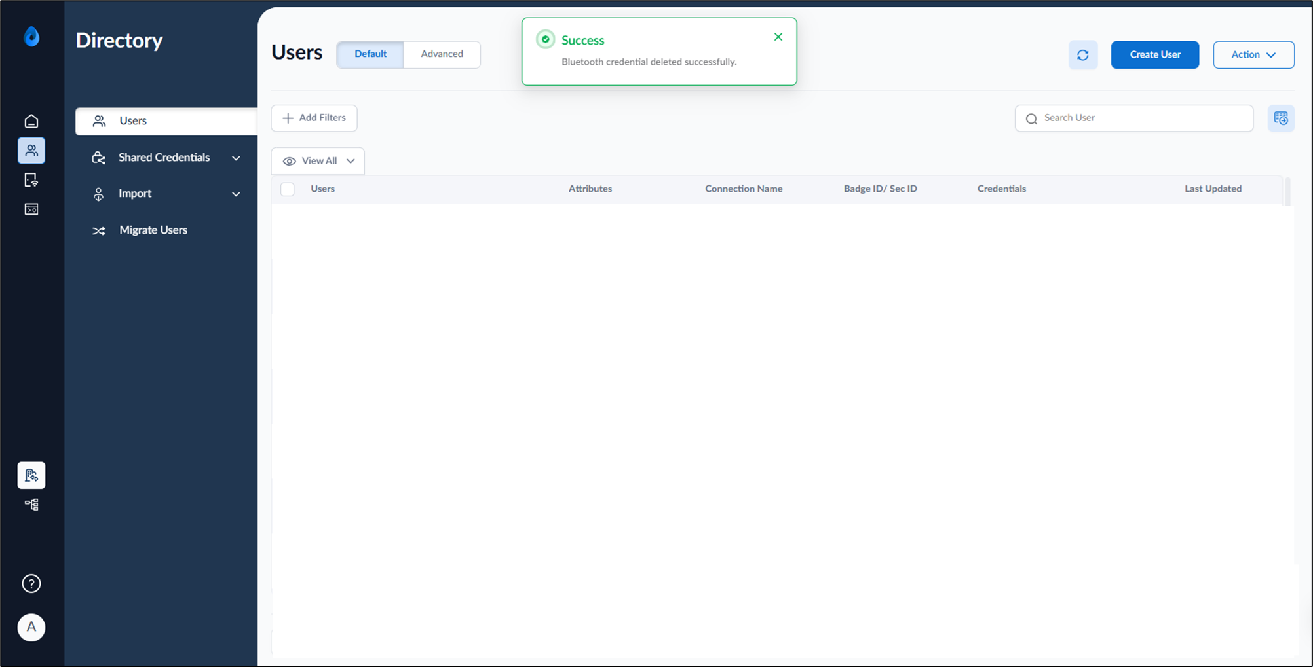This screenshot has height=667, width=1313.
Task: Focus the Search User input field
Action: pyautogui.click(x=1134, y=118)
